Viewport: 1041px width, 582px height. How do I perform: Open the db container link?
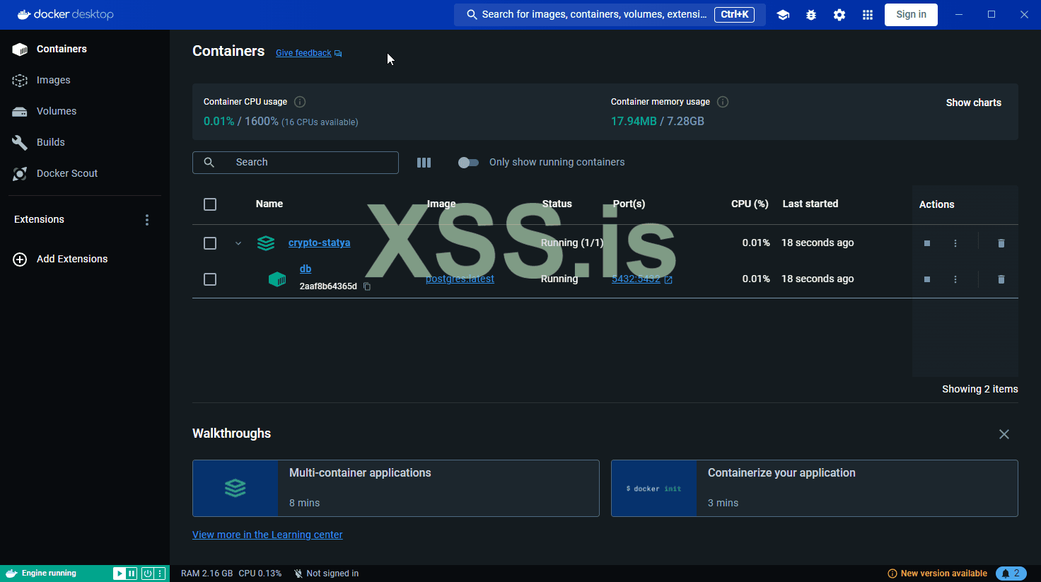[306, 269]
